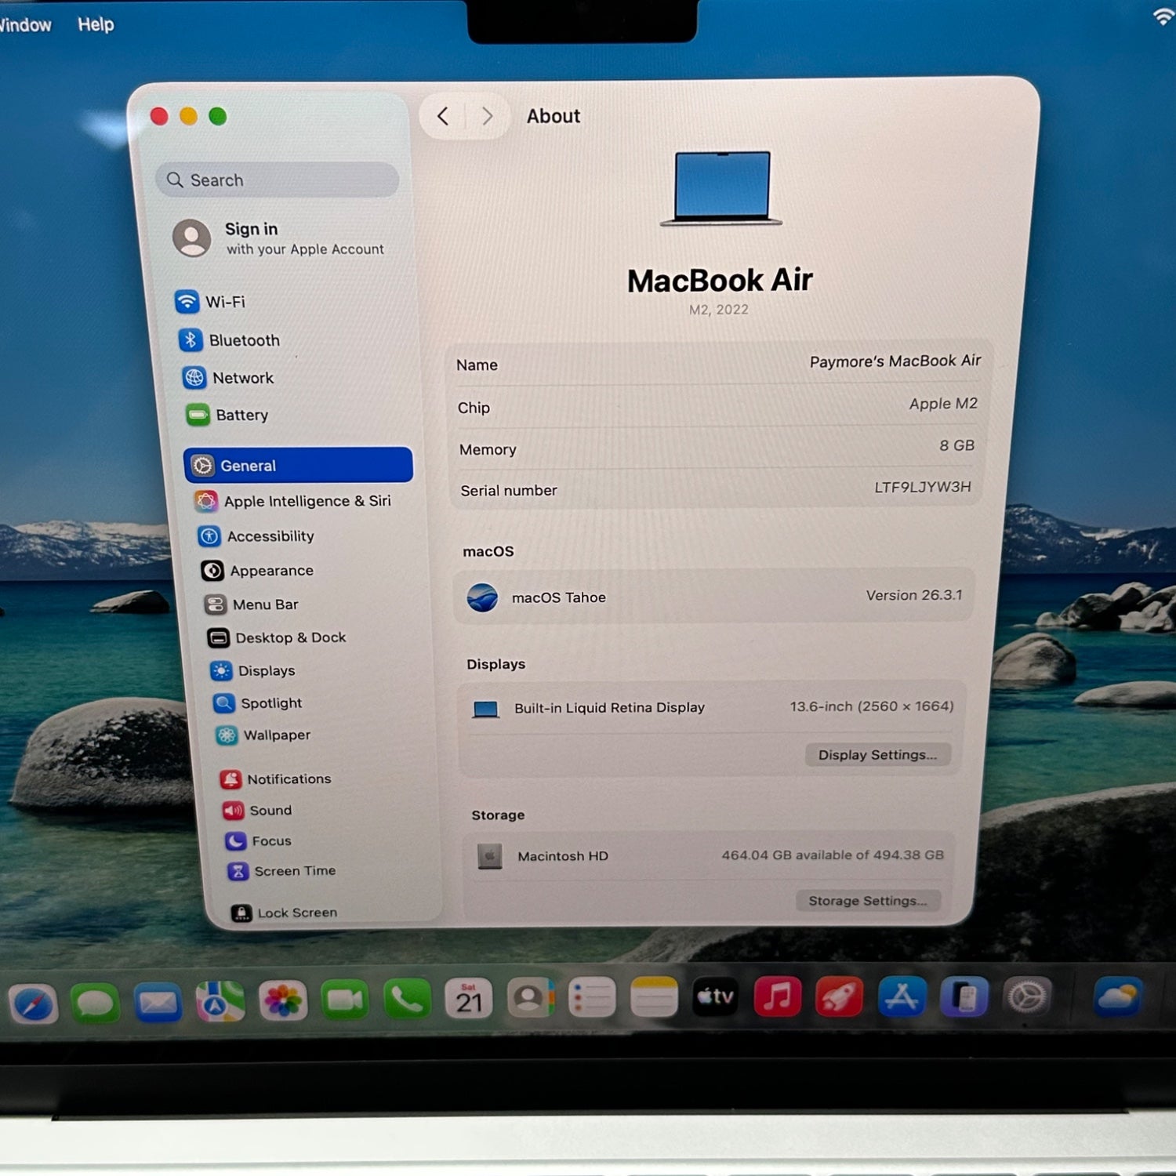Open Photos app from the Dock
Screen dimensions: 1176x1176
click(x=282, y=1001)
